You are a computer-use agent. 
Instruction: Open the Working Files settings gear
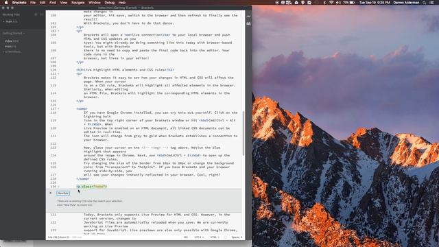[x=36, y=14]
